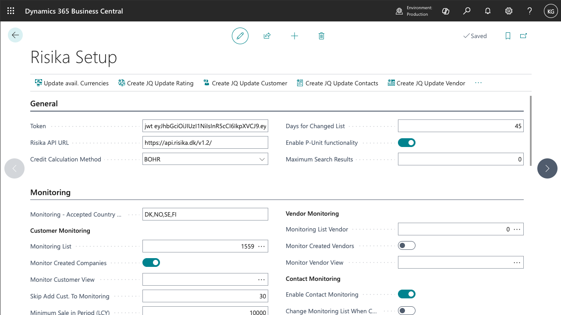Screen dimensions: 561x315
Task: Collapse the General section header
Action: pos(44,104)
